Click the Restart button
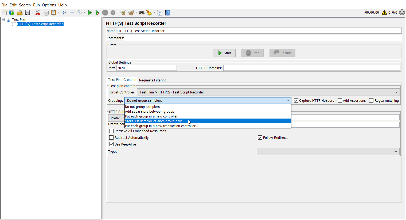This screenshot has width=406, height=220. coord(282,53)
